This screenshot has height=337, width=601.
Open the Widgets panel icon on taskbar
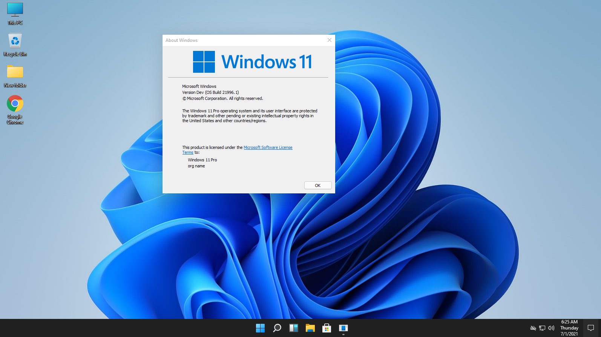pos(294,328)
